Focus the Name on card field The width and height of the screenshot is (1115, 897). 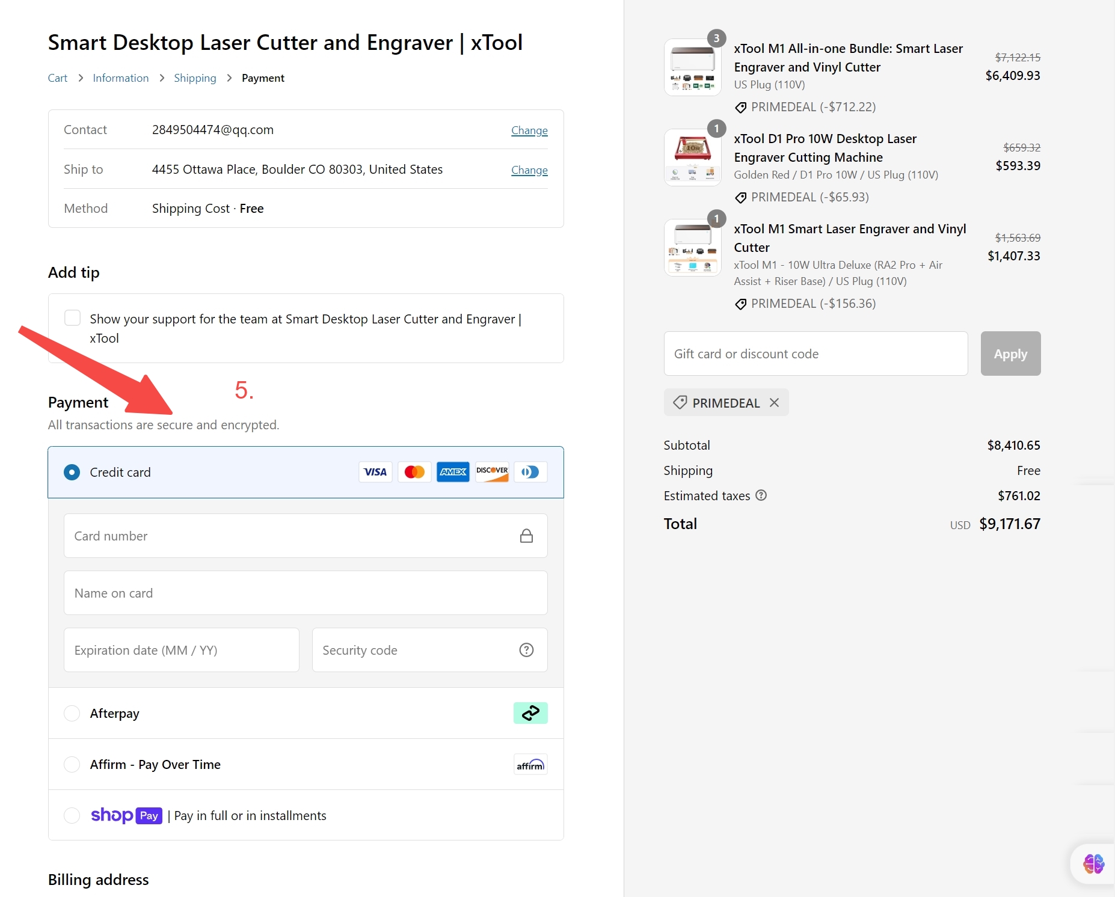(x=306, y=593)
